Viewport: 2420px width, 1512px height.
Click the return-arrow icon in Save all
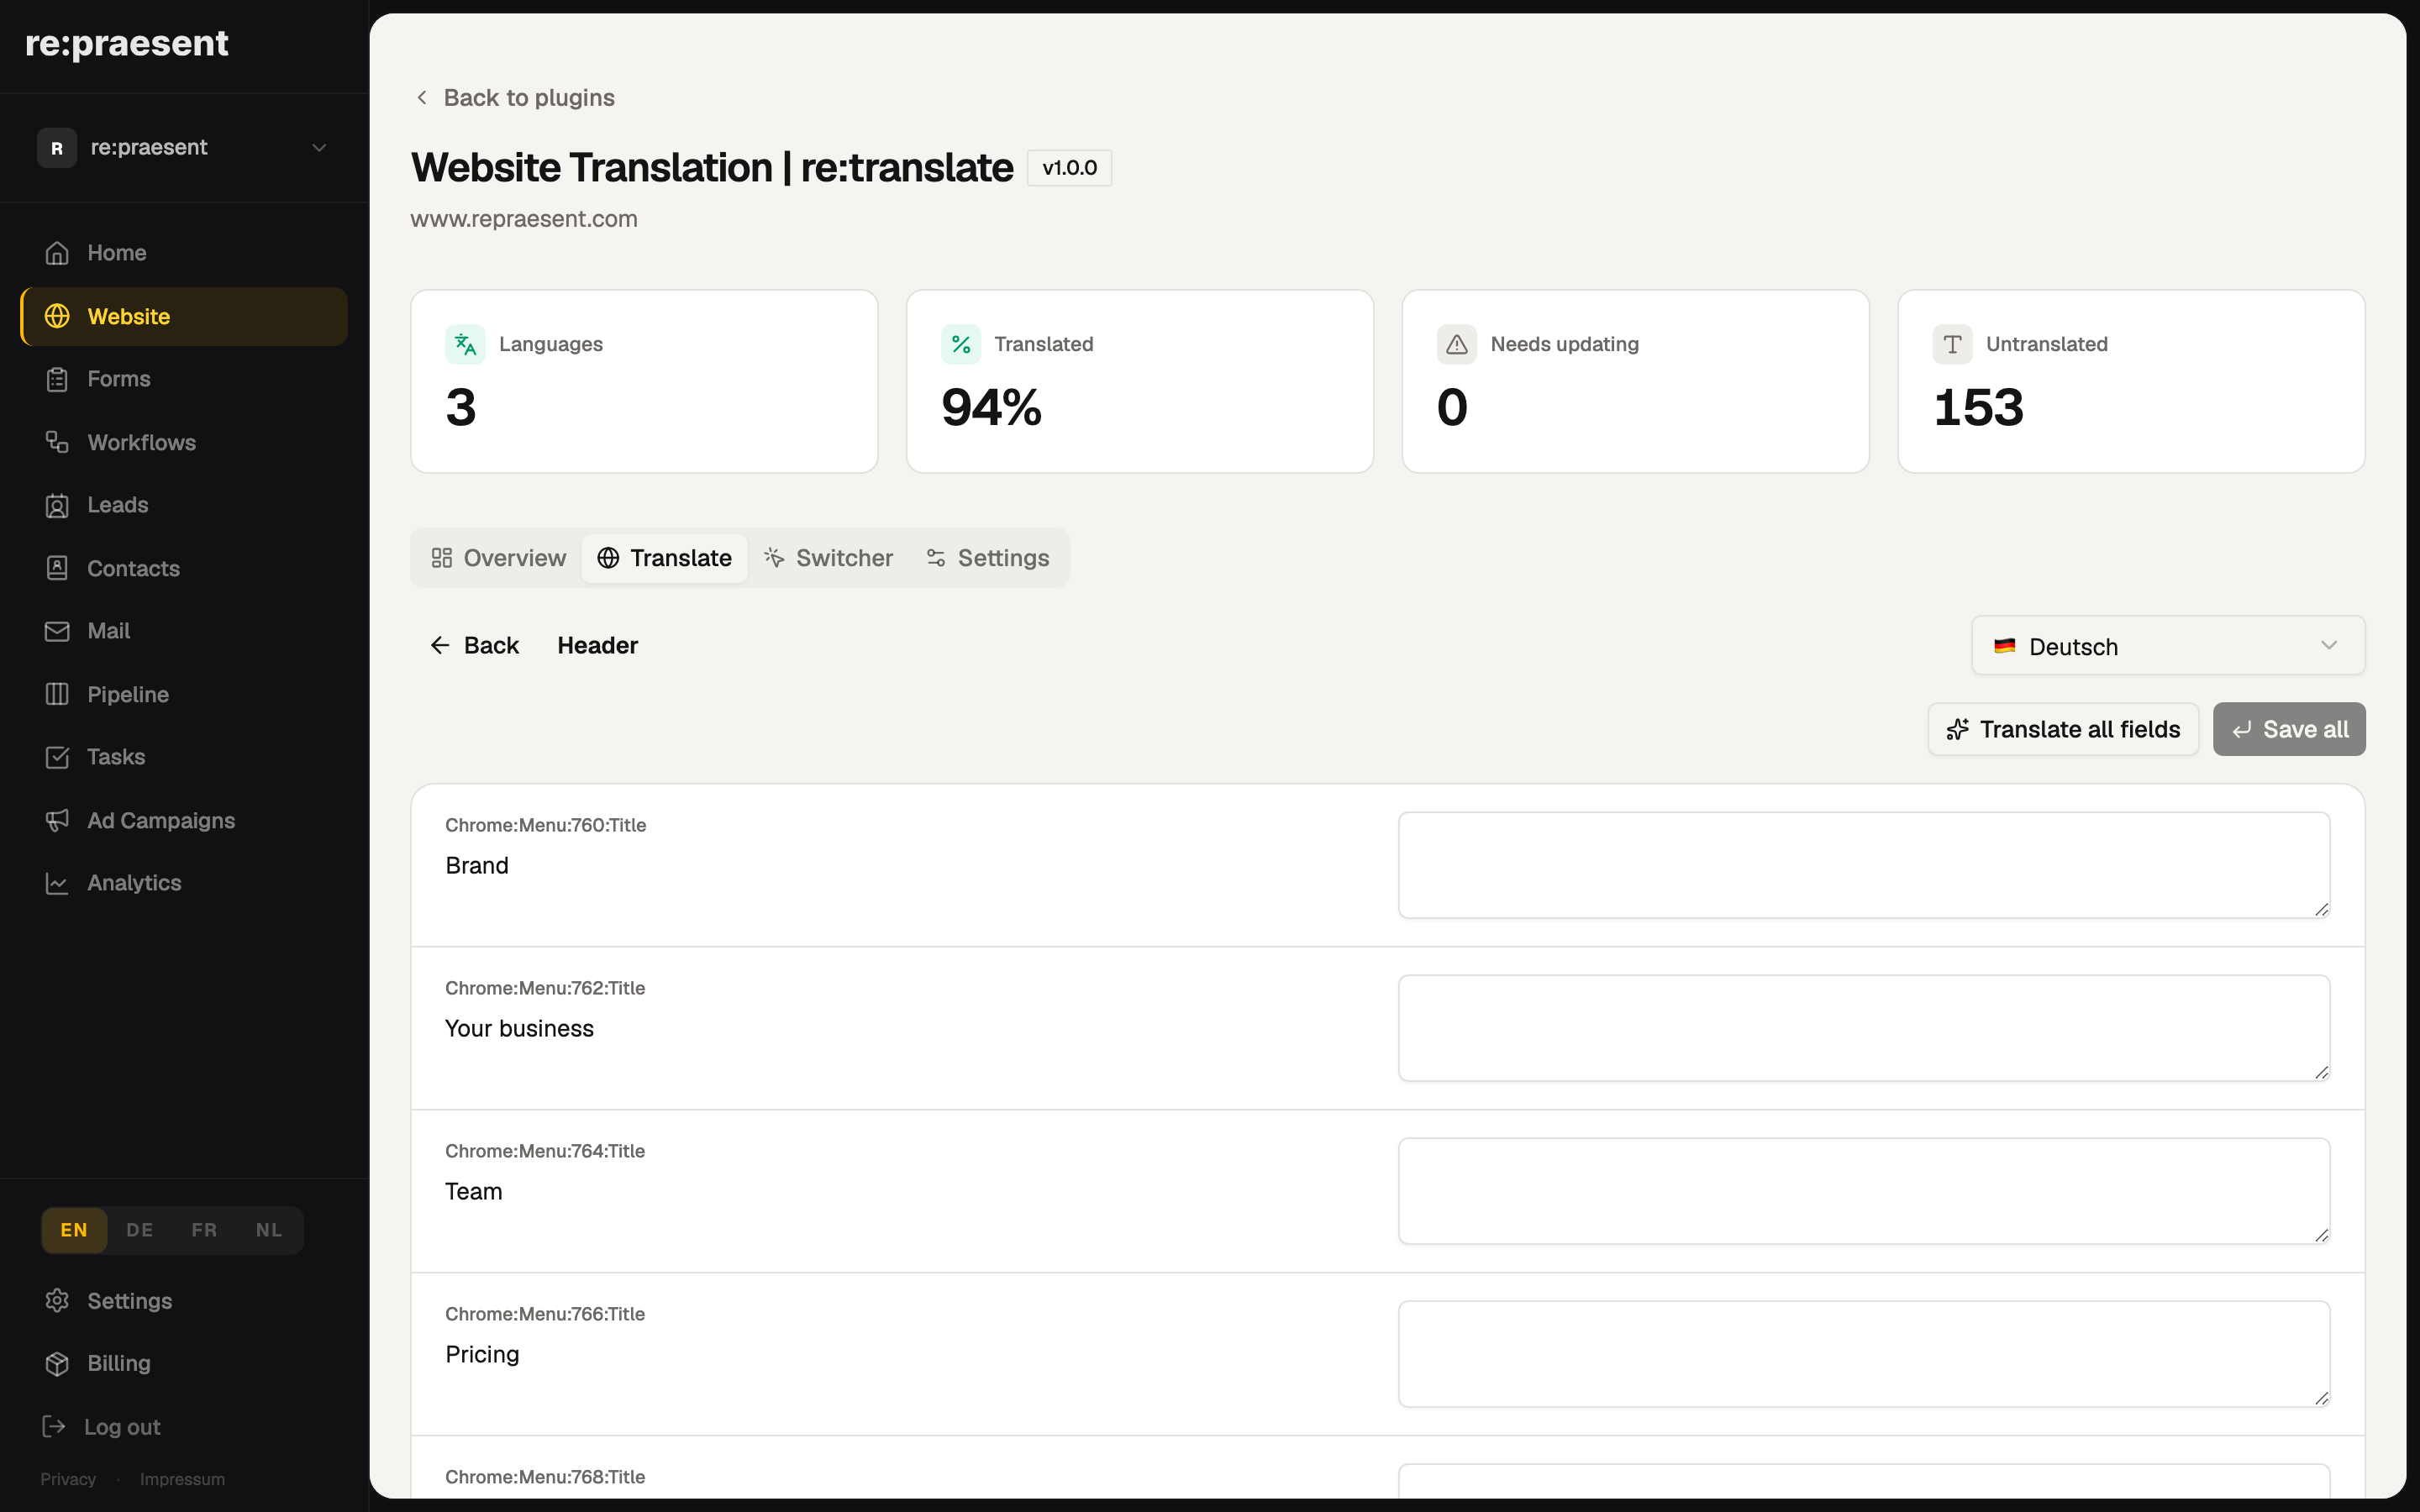[2242, 730]
